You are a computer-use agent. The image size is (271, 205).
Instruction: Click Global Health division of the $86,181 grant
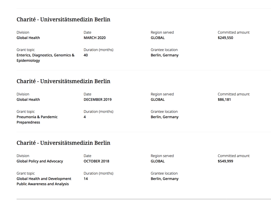click(x=28, y=100)
